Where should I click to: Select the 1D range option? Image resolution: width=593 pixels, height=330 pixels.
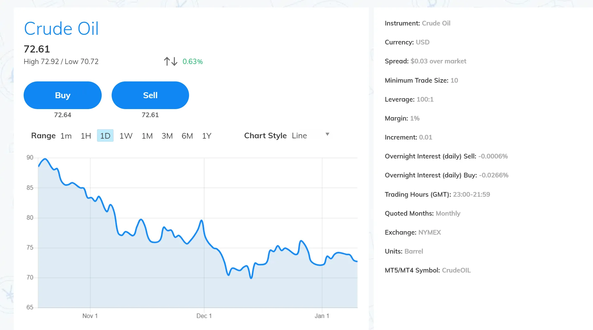pos(105,136)
